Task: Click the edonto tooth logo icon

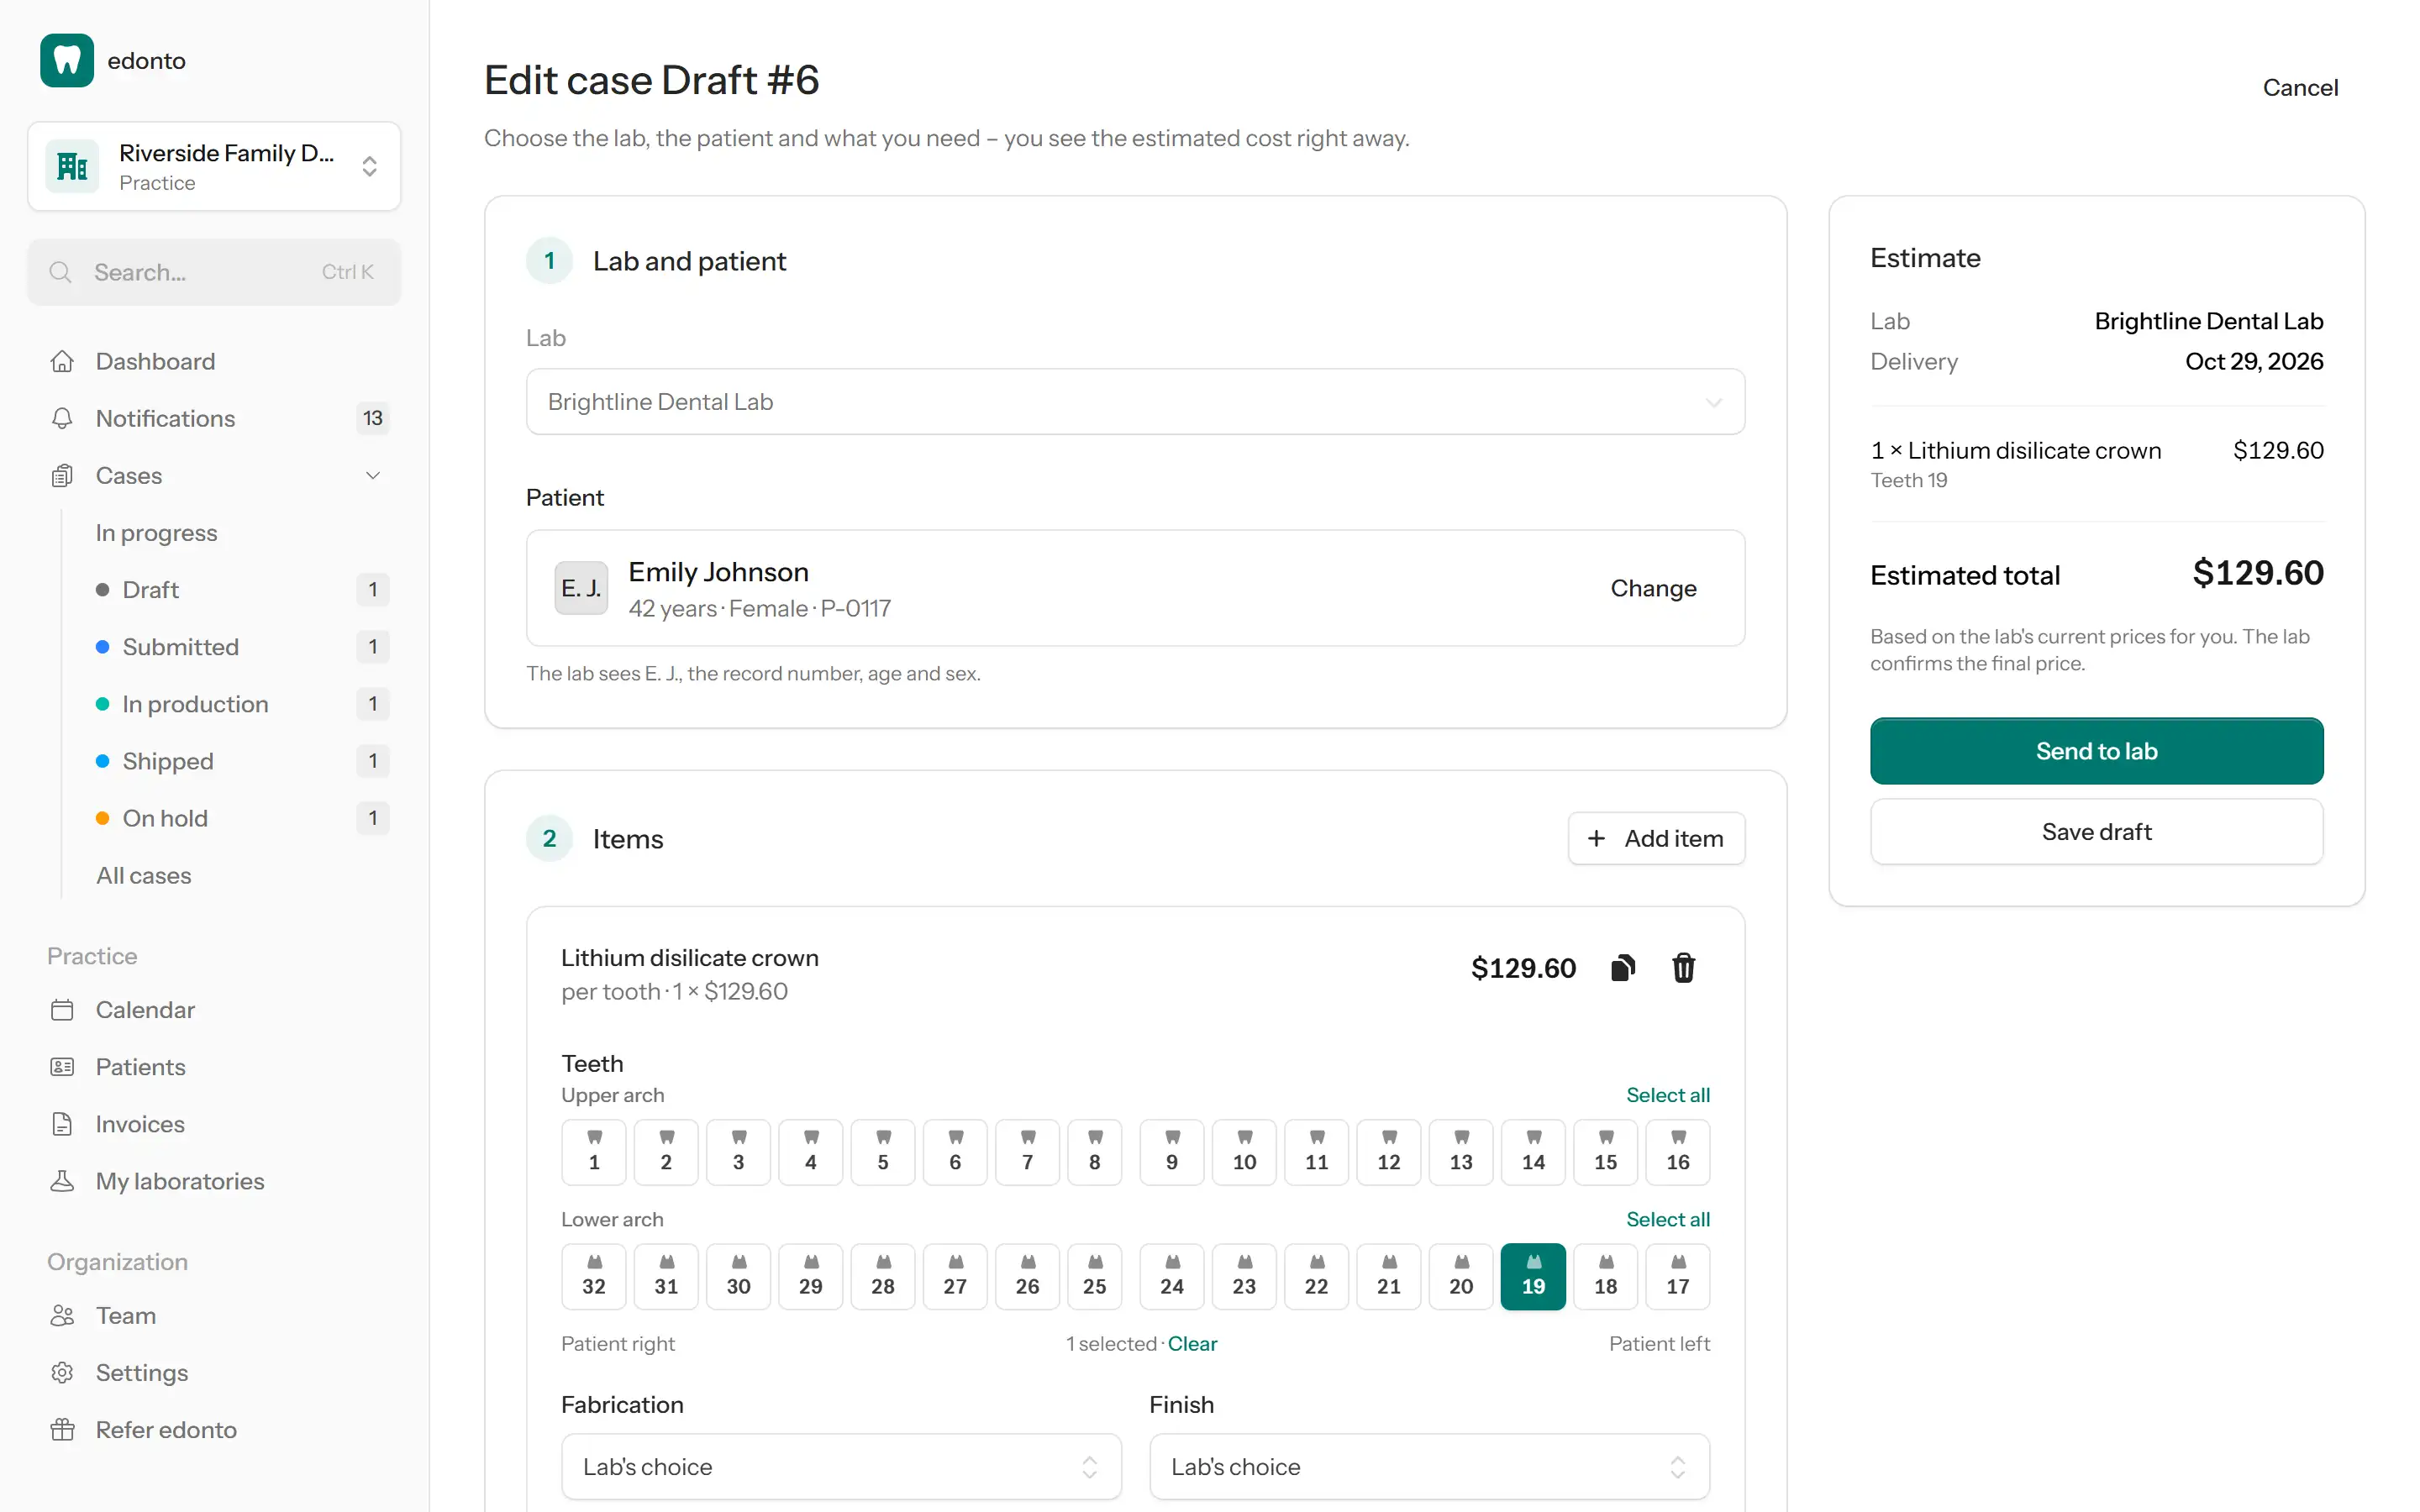Action: click(67, 60)
